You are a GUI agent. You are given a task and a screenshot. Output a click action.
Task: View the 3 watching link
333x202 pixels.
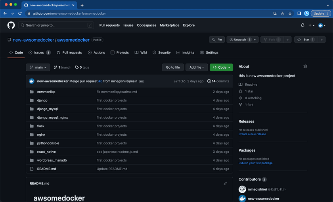pos(250,98)
